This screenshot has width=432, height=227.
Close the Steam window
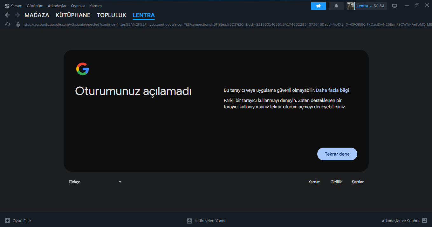tap(427, 5)
